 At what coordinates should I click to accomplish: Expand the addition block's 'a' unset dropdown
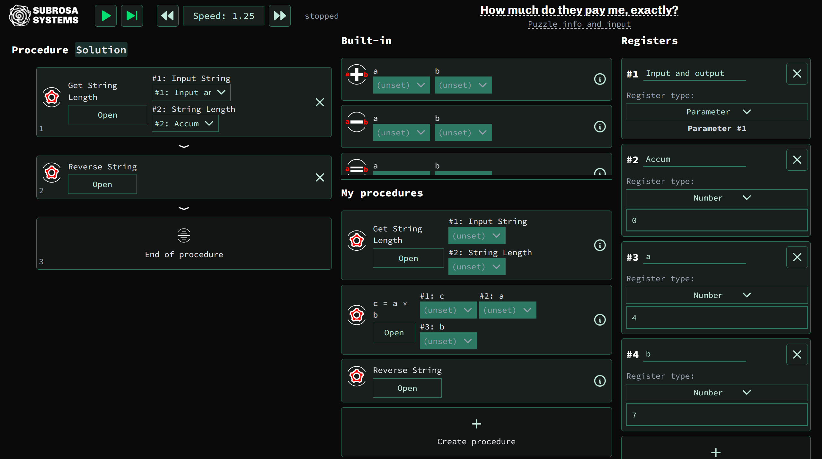click(x=401, y=85)
